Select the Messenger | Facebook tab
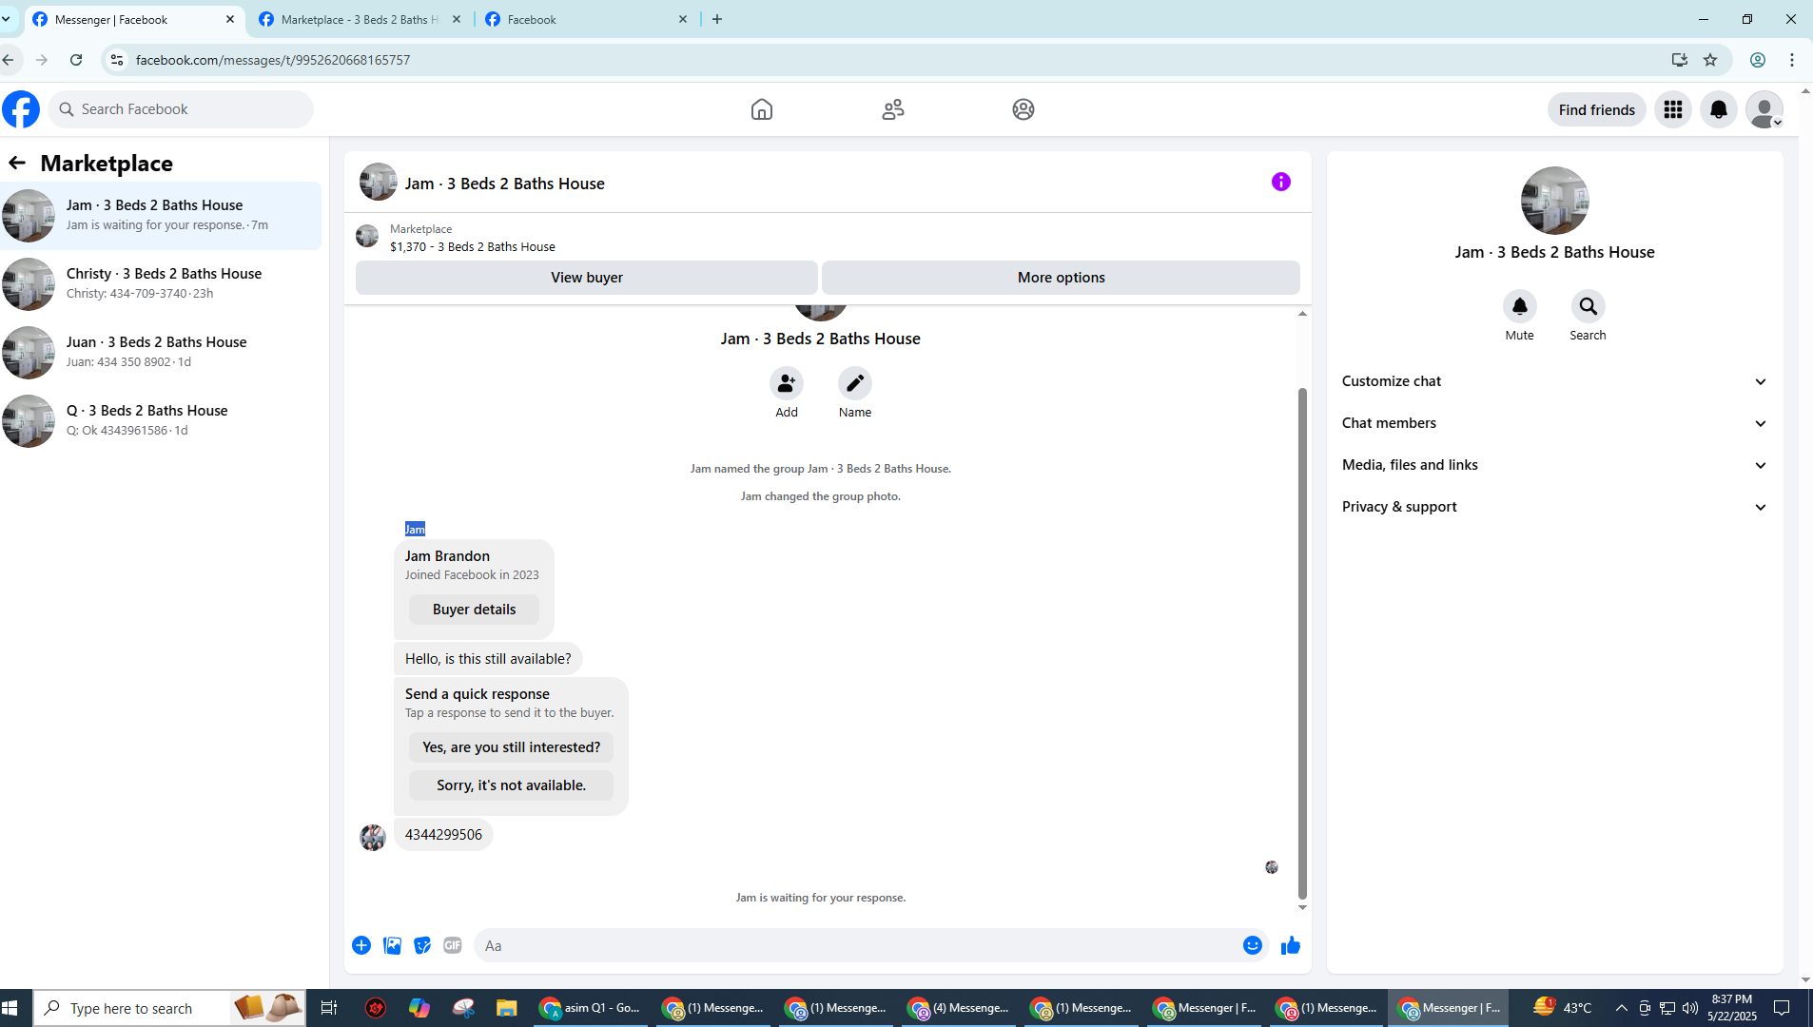This screenshot has height=1027, width=1813. (x=133, y=19)
